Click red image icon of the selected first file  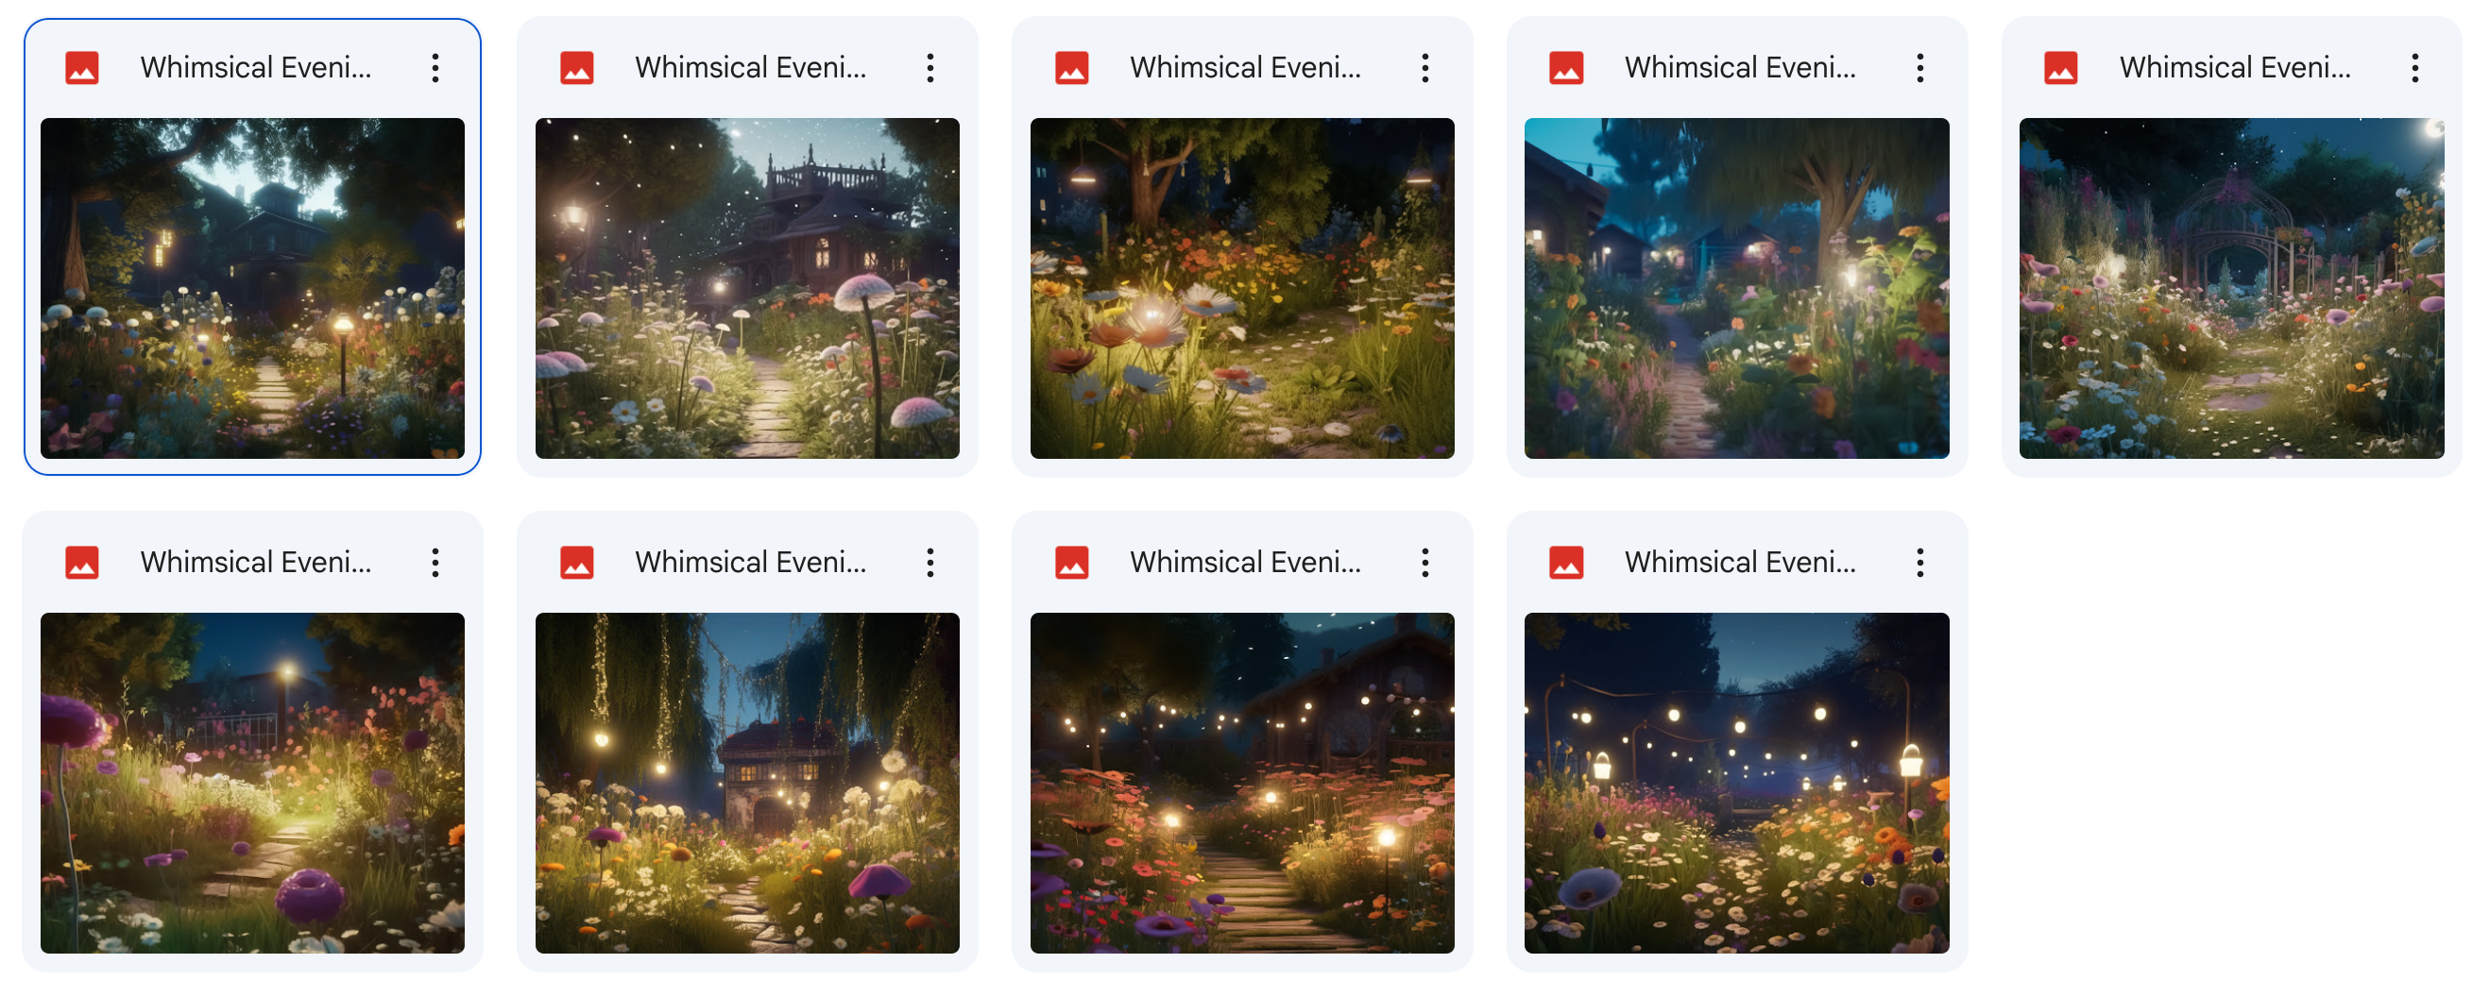(81, 68)
